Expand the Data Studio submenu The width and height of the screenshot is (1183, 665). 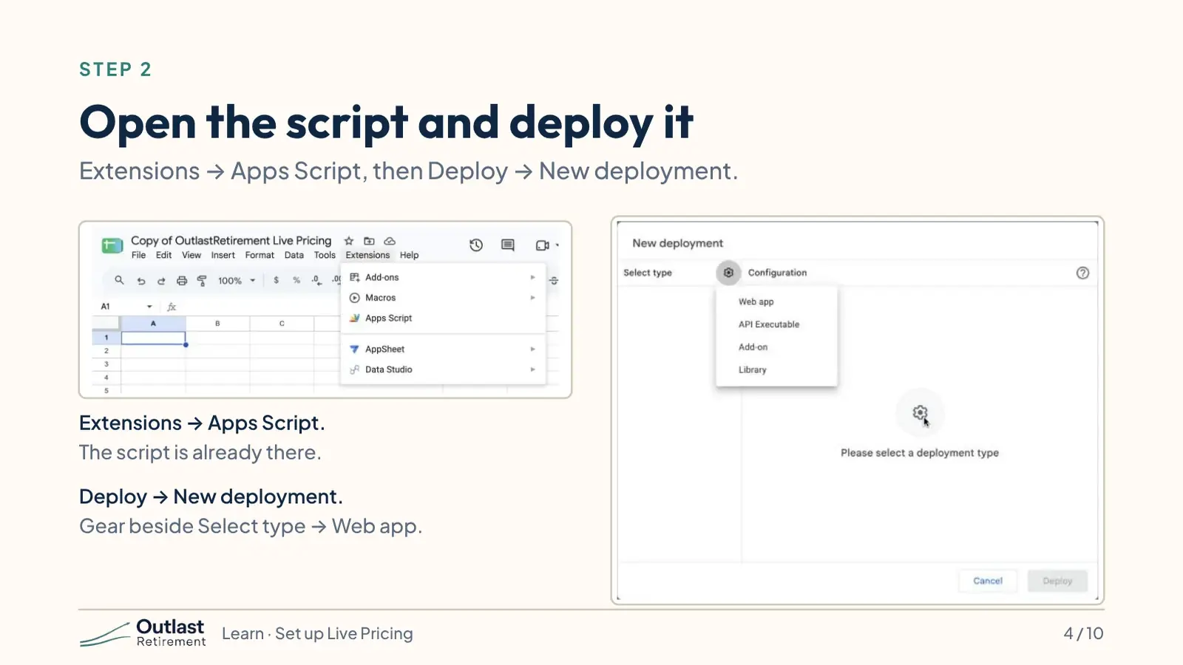532,369
